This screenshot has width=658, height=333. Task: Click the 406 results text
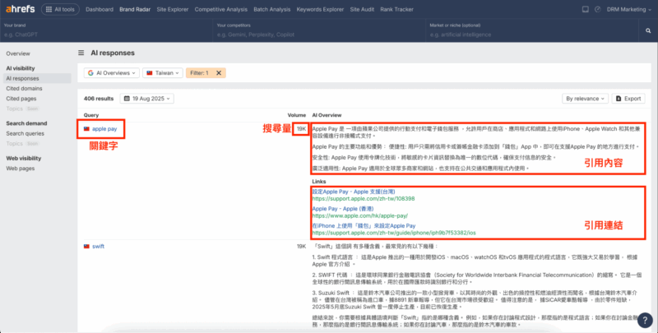[99, 99]
